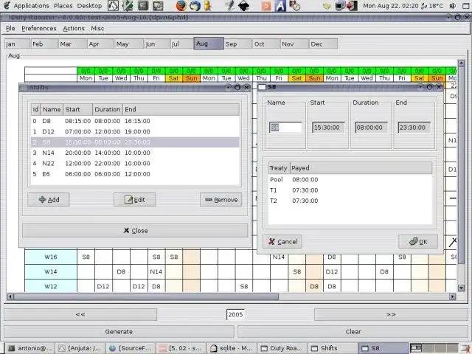Open the File menu in Duty Roaster
472x354 pixels.
[10, 28]
